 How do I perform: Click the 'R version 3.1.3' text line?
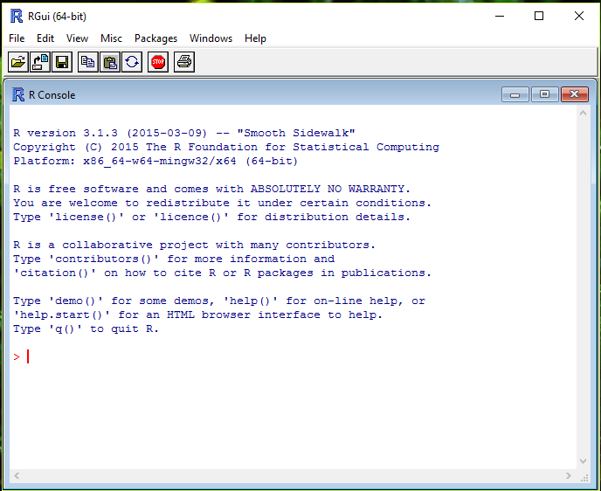184,133
